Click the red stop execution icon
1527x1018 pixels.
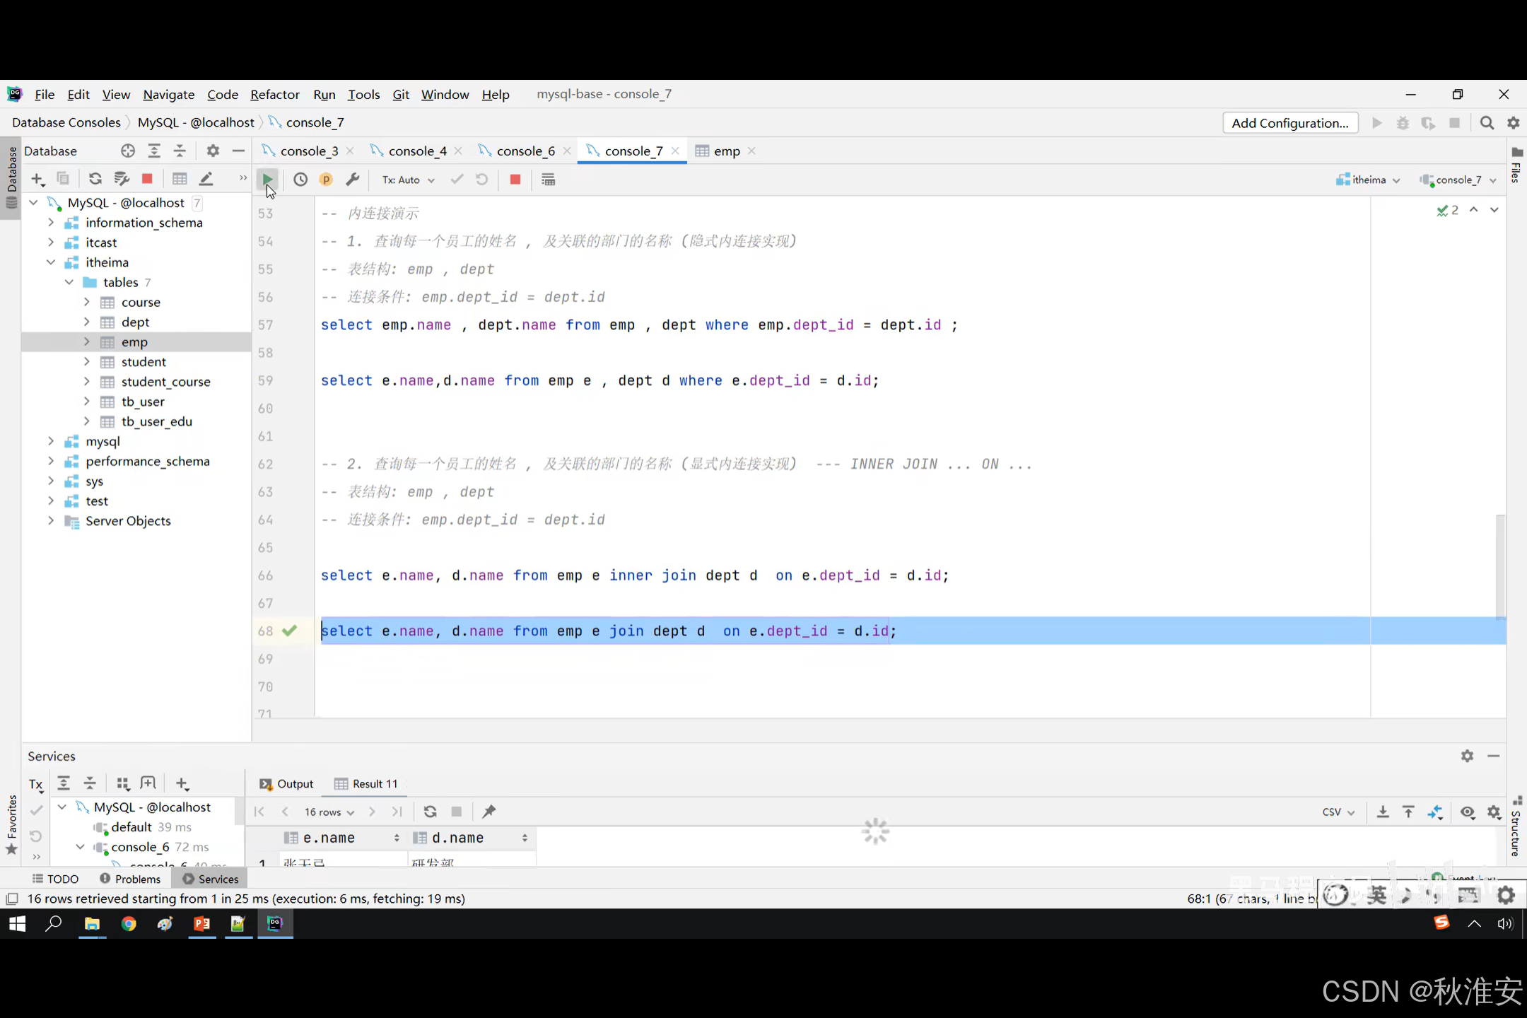point(515,180)
